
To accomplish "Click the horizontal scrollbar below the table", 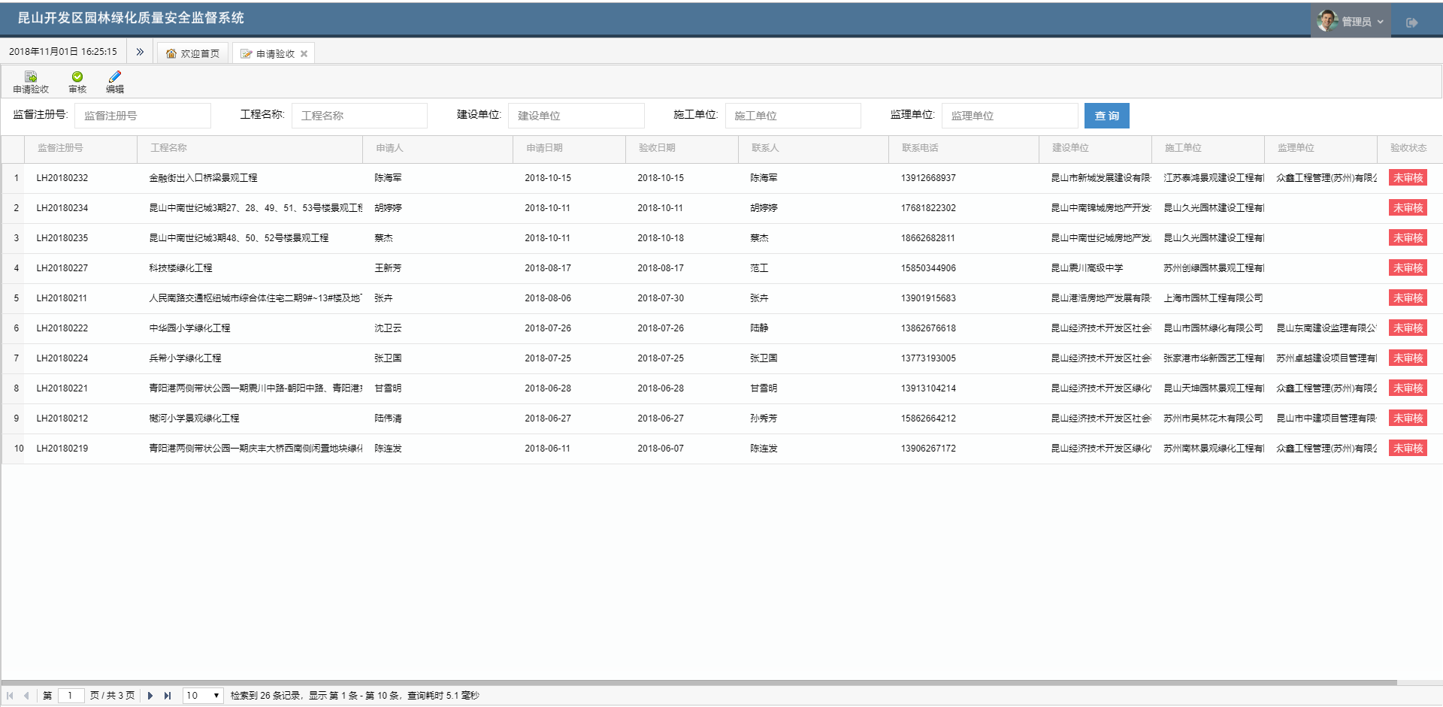I will click(699, 682).
